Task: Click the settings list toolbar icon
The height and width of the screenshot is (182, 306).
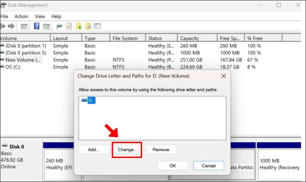Action: pyautogui.click(x=97, y=26)
